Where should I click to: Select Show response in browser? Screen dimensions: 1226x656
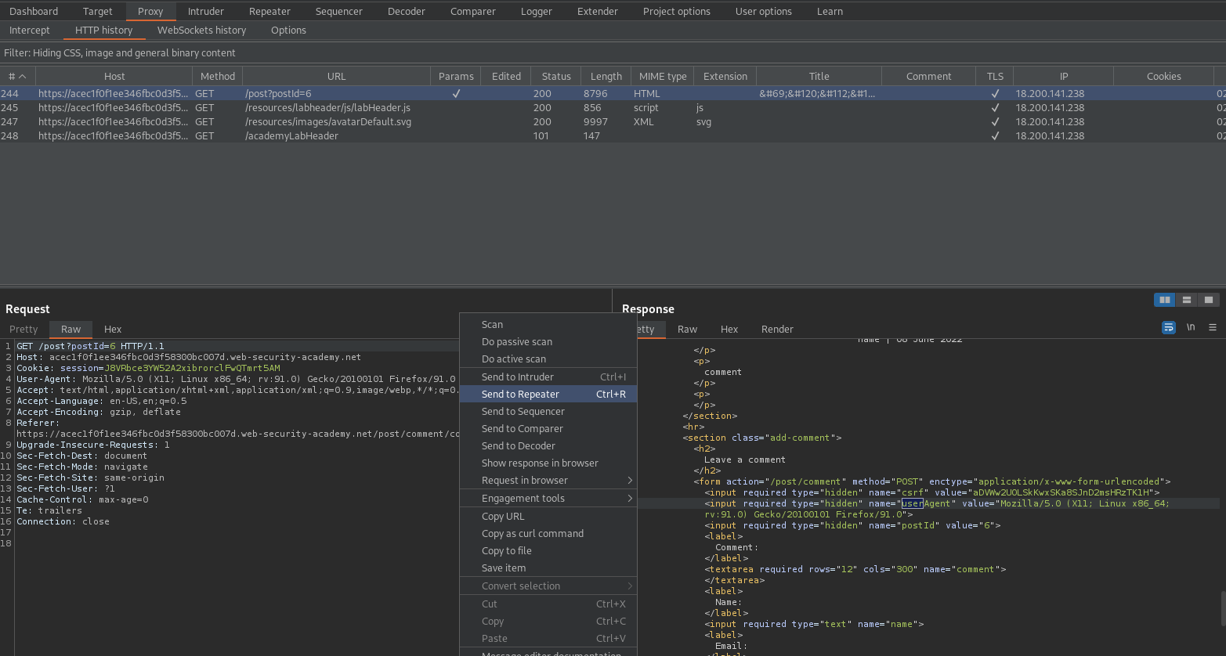[548, 463]
